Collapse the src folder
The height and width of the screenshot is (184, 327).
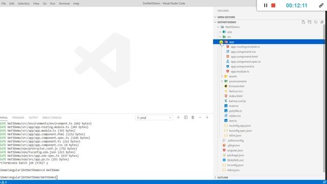(x=220, y=37)
